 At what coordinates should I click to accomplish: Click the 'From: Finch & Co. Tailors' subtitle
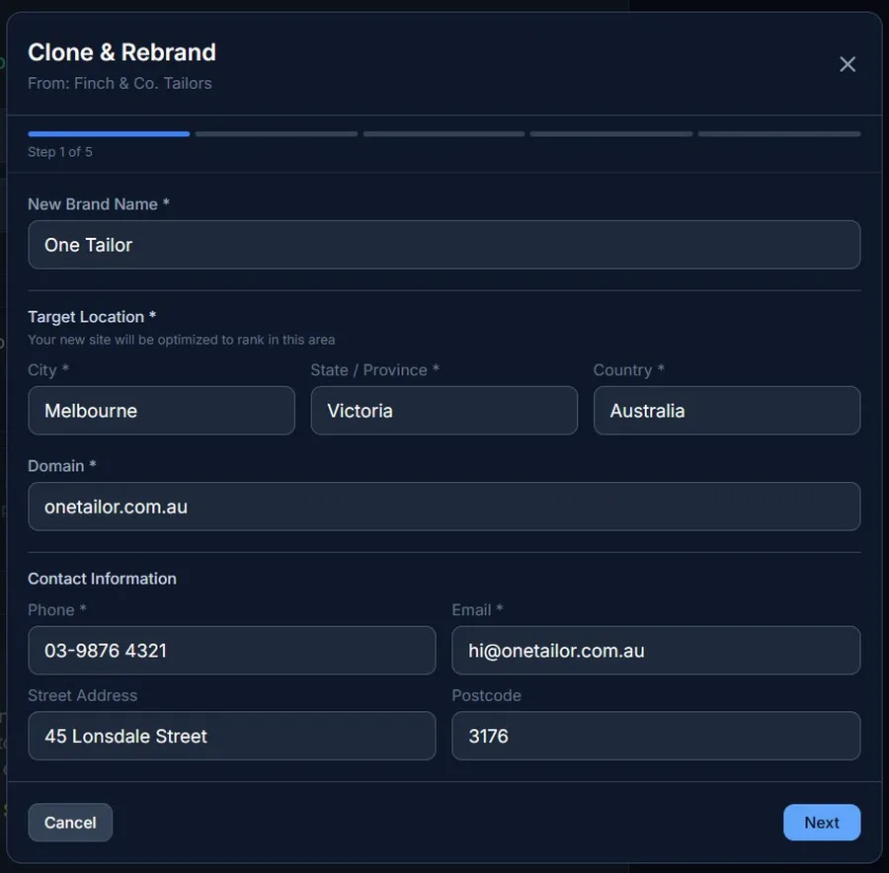click(x=120, y=83)
